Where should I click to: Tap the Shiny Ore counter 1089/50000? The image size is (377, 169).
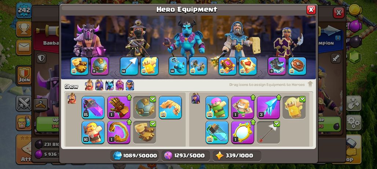(135, 155)
